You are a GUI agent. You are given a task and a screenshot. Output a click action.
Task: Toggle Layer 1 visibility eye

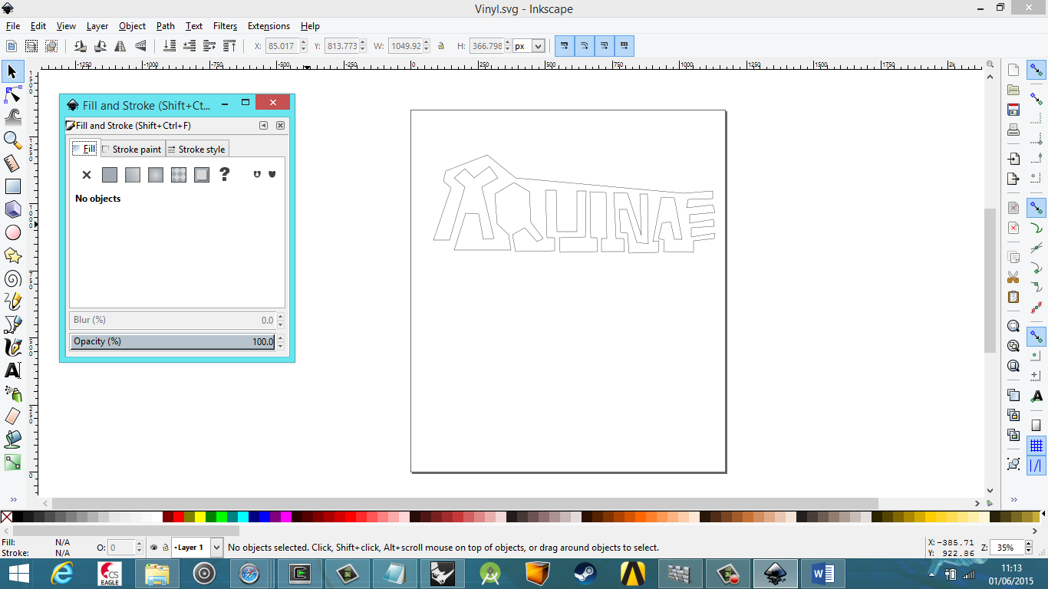pos(154,548)
